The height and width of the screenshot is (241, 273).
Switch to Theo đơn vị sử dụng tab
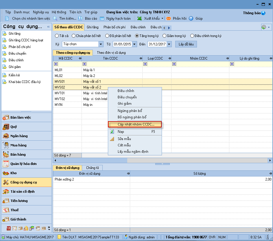111,53
